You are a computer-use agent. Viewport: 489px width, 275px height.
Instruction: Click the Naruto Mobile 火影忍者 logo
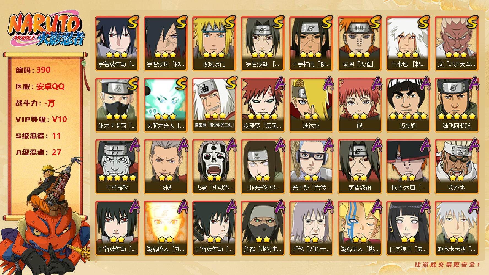(46, 29)
